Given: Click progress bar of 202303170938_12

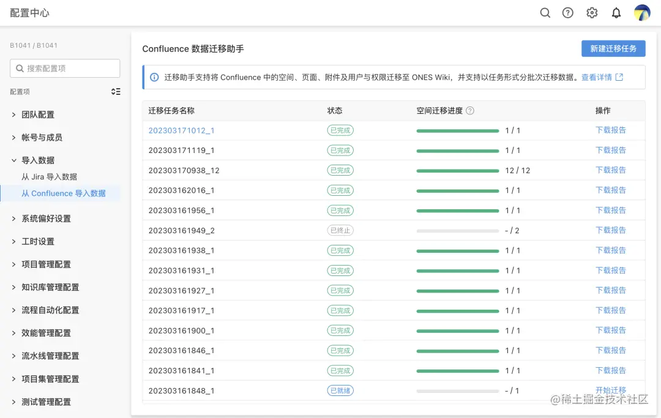Looking at the screenshot, I should click(x=458, y=171).
